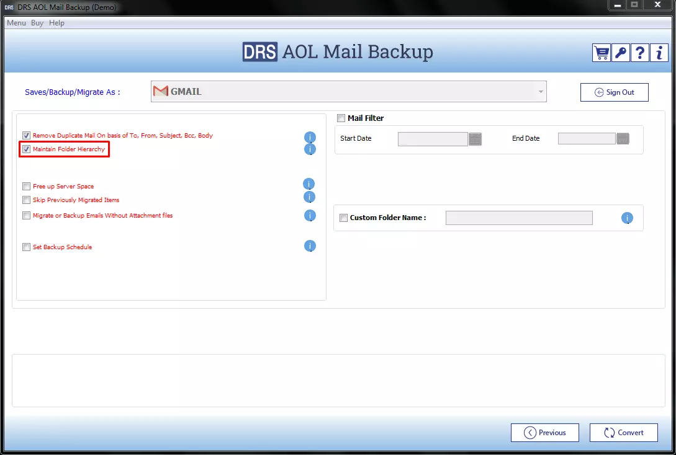Show info for Free up Server Space
Image resolution: width=676 pixels, height=455 pixels.
[x=309, y=184]
